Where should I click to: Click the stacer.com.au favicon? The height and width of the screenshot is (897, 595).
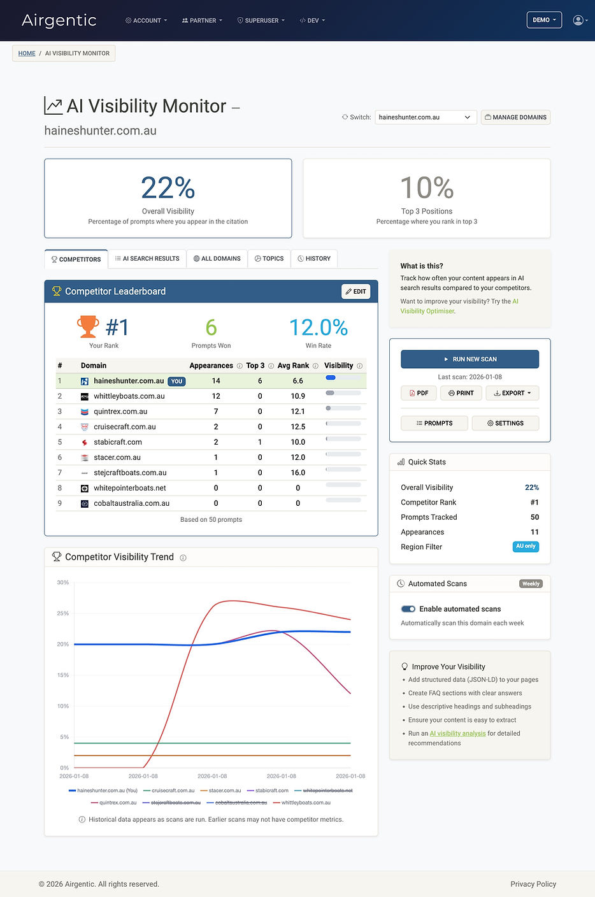click(x=85, y=457)
